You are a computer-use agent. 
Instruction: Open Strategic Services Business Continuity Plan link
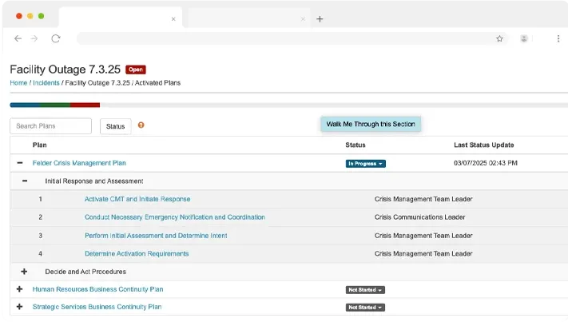pos(97,307)
